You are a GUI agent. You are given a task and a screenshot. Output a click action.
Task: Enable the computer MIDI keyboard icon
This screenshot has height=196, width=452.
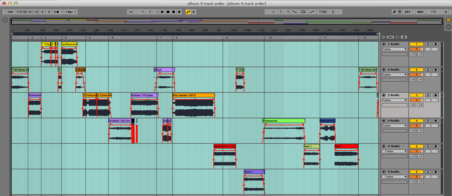(399, 12)
